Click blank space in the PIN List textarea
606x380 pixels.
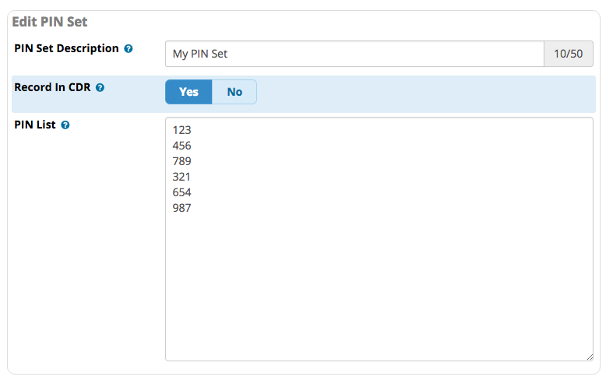[379, 286]
